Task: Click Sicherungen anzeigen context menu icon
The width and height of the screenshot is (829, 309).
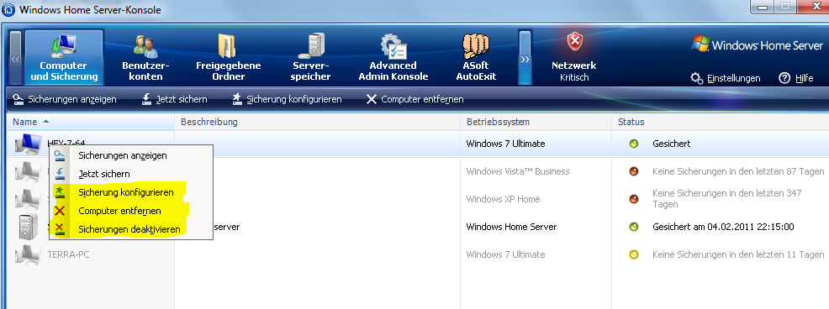Action: [61, 155]
